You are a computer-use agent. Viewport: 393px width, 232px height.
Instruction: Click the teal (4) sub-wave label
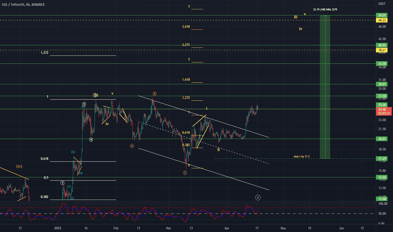tap(81, 173)
